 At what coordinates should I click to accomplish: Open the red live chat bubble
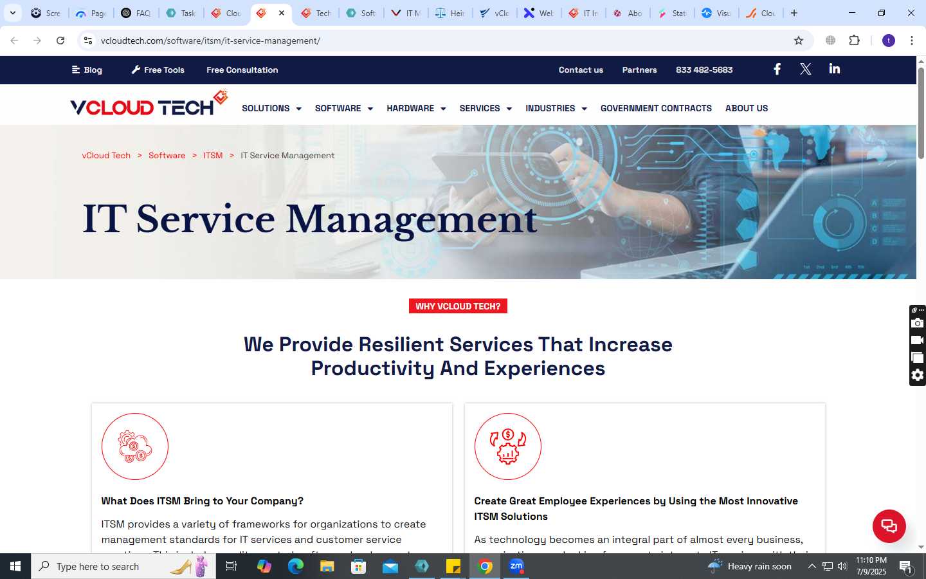[889, 526]
